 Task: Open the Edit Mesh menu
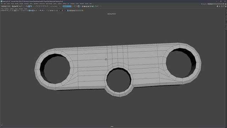click(36, 4)
